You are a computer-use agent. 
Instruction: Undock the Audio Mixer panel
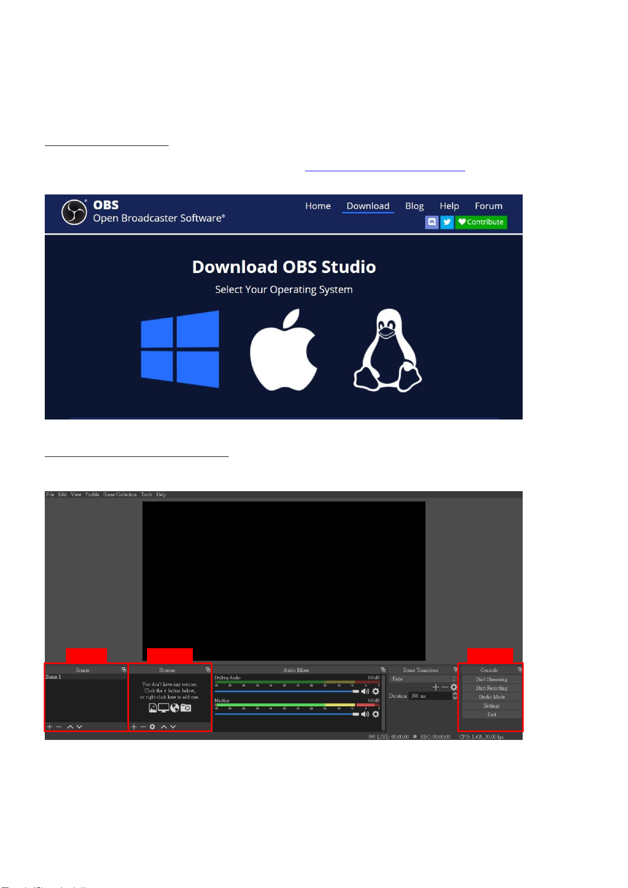pyautogui.click(x=383, y=670)
